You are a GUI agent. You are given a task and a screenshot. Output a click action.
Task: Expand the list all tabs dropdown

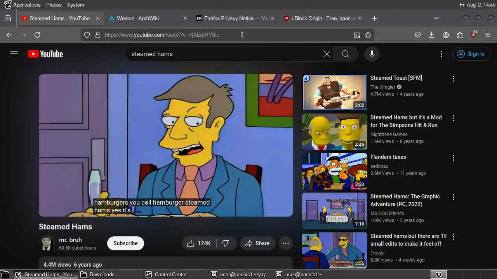(x=436, y=18)
